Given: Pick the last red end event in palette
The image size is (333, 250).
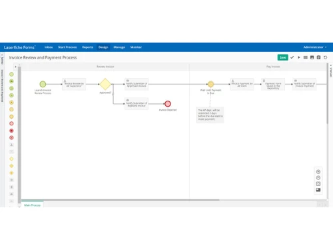Looking at the screenshot, I should 11,138.
